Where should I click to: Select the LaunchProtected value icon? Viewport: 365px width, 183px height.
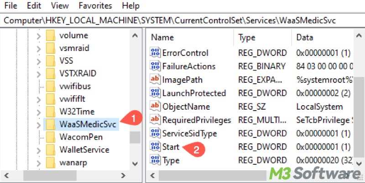coord(155,93)
